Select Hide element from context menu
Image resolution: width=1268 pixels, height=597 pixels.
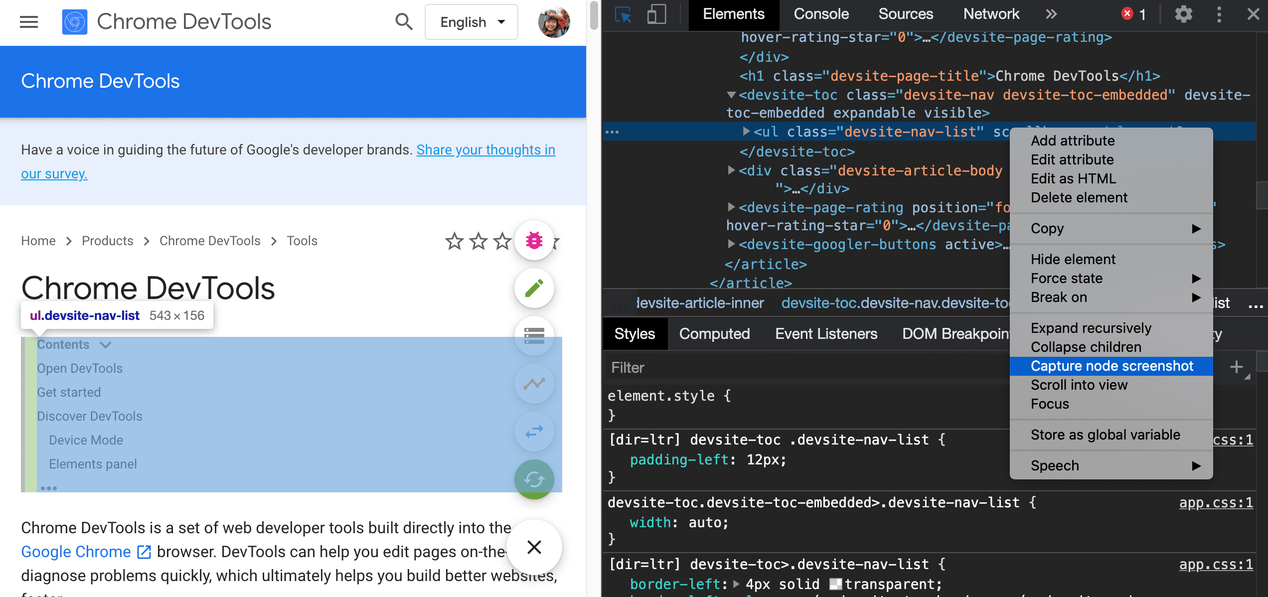(1073, 259)
